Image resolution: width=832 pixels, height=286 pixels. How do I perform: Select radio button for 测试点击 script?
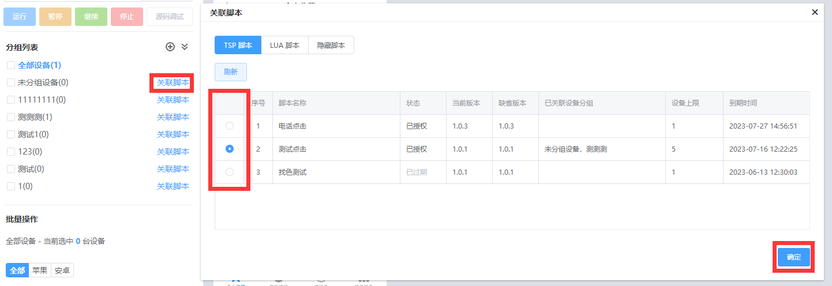click(230, 149)
